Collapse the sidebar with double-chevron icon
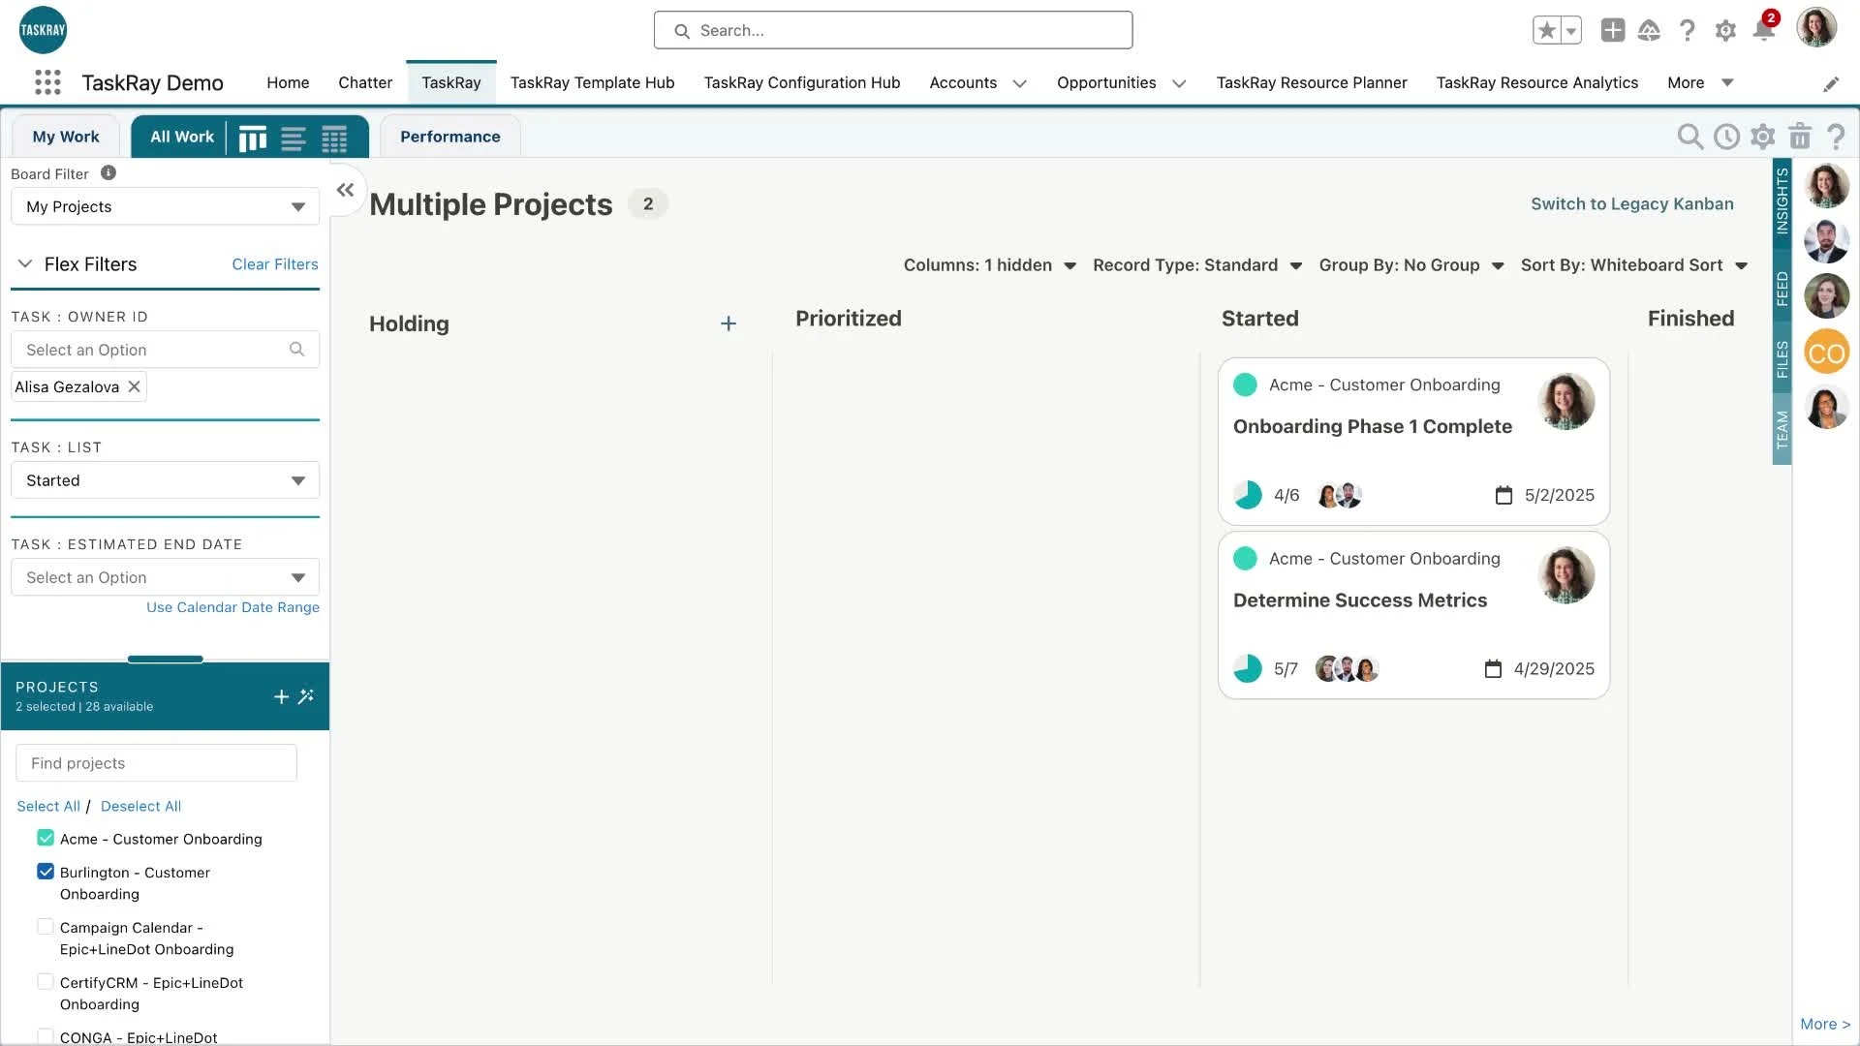Viewport: 1860px width, 1046px height. click(x=346, y=190)
